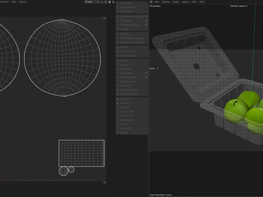Open the View menu of the viewport

click(157, 2)
